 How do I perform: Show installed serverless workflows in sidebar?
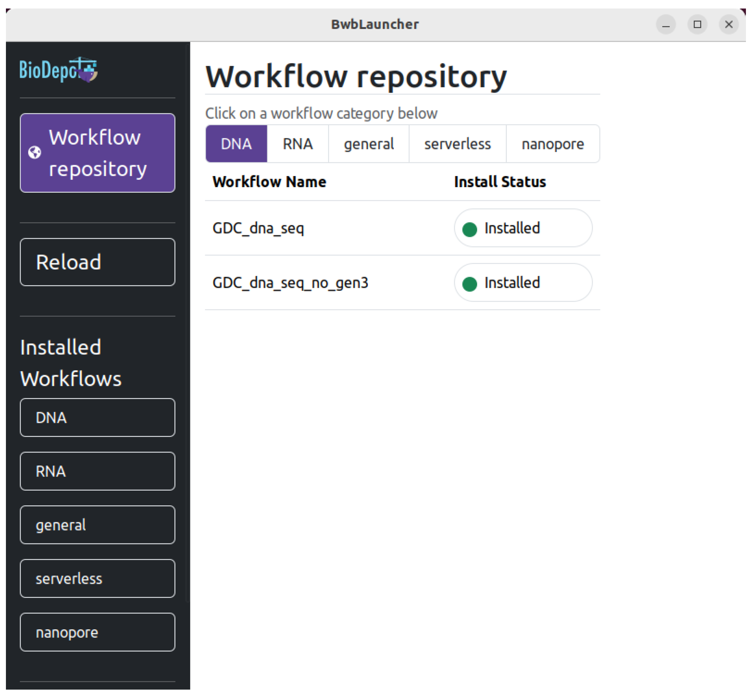[97, 578]
